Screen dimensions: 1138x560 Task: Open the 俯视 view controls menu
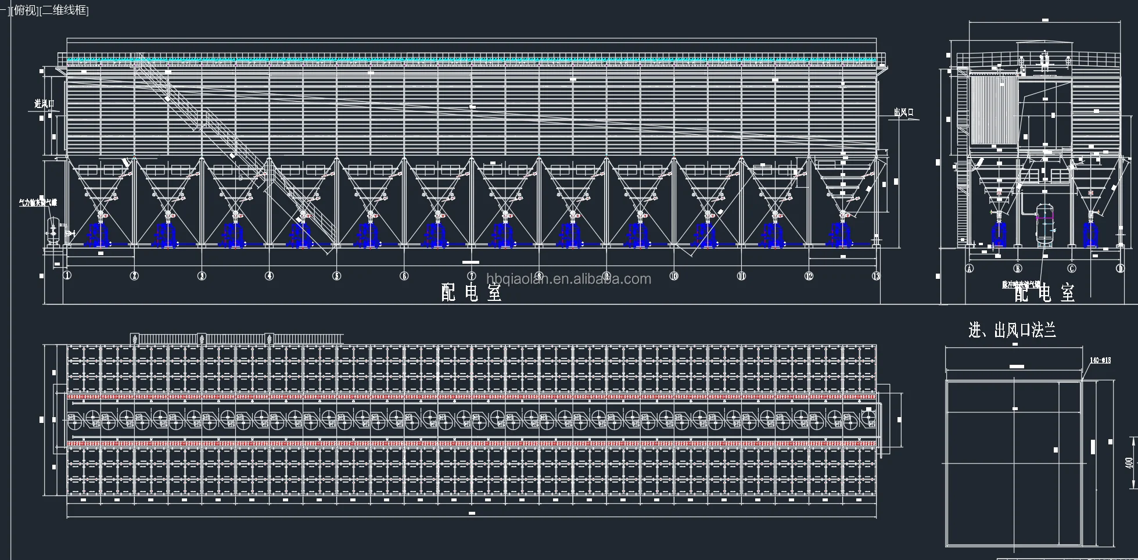point(26,10)
